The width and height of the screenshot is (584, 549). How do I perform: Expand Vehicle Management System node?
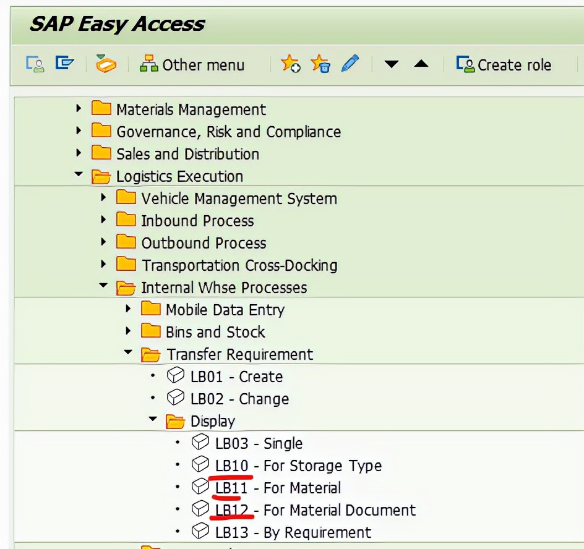tap(103, 197)
